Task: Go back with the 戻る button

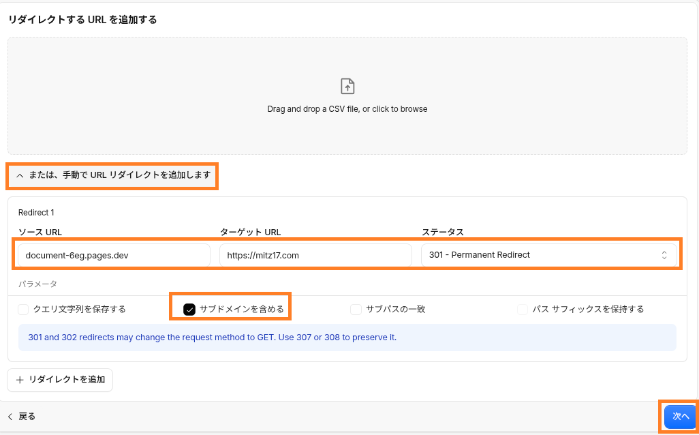Action: (21, 417)
